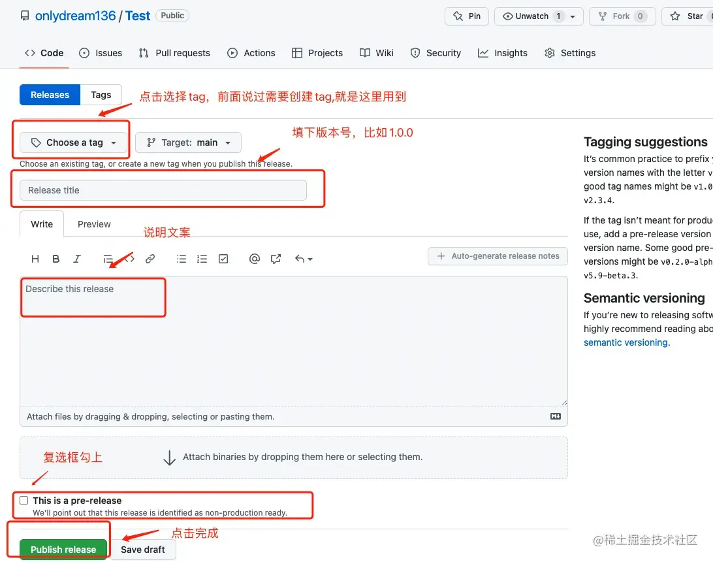Click the Heading formatting icon

pyautogui.click(x=35, y=259)
